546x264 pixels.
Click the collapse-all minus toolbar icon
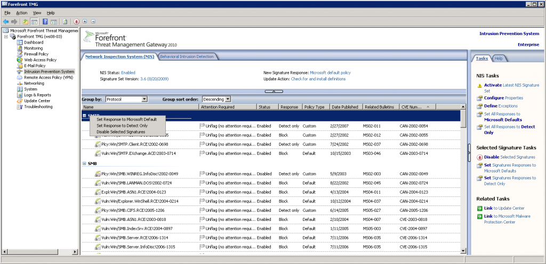point(93,21)
